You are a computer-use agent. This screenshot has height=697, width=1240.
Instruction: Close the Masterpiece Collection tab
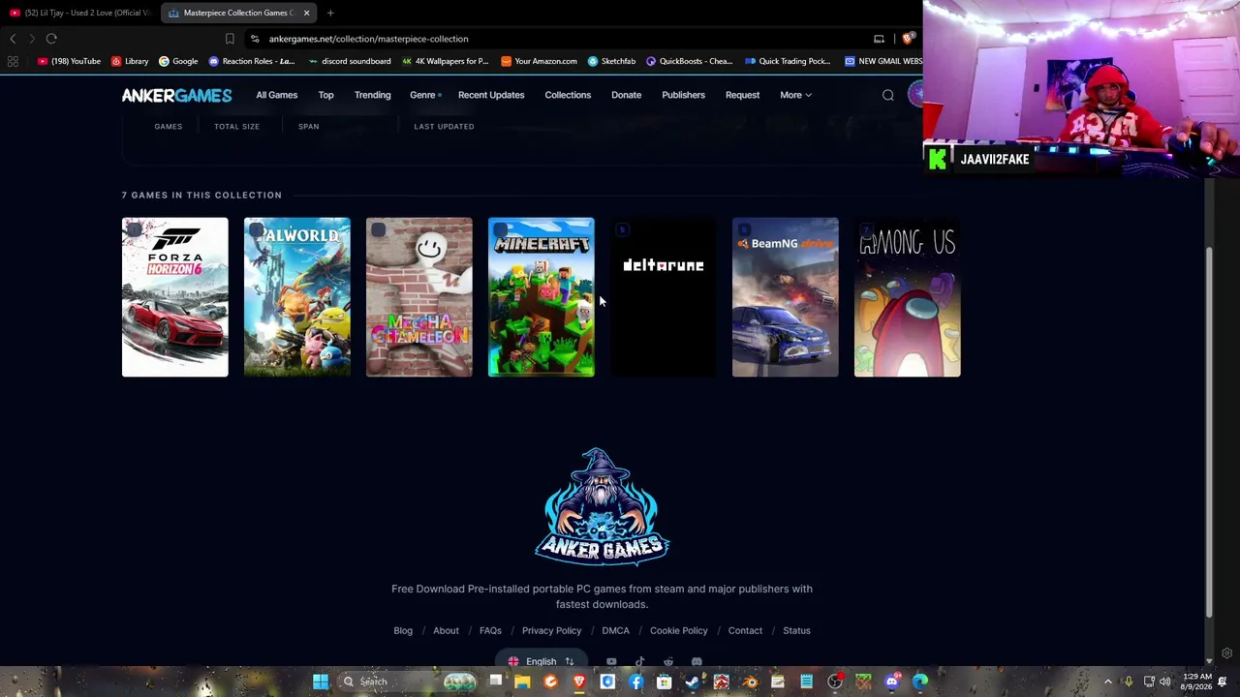point(306,13)
